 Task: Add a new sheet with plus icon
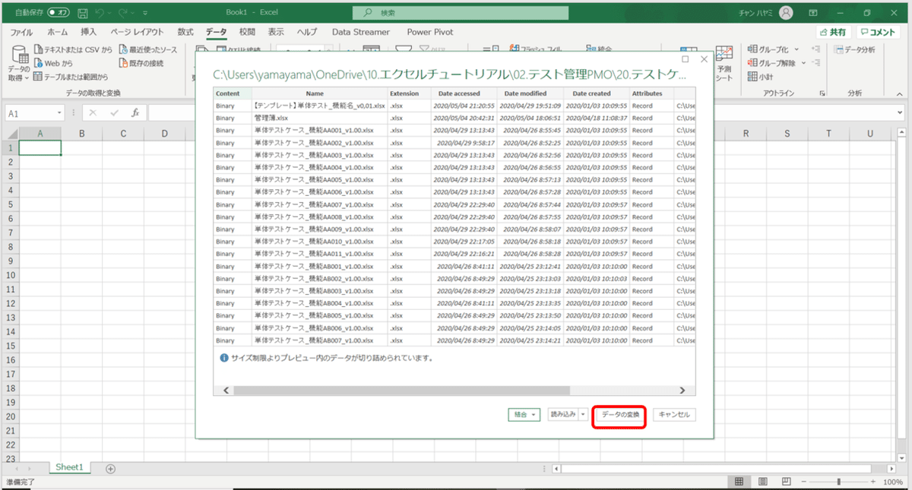(110, 469)
